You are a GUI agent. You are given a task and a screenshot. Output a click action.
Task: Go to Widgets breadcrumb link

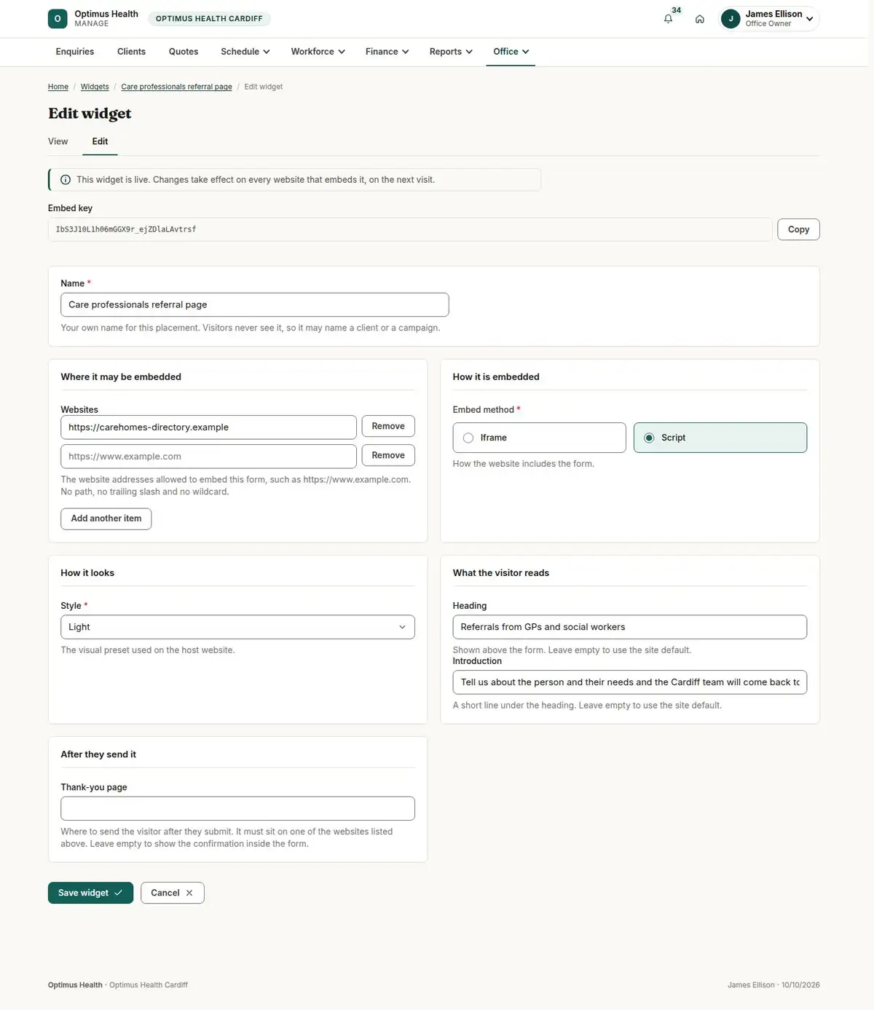tap(95, 87)
